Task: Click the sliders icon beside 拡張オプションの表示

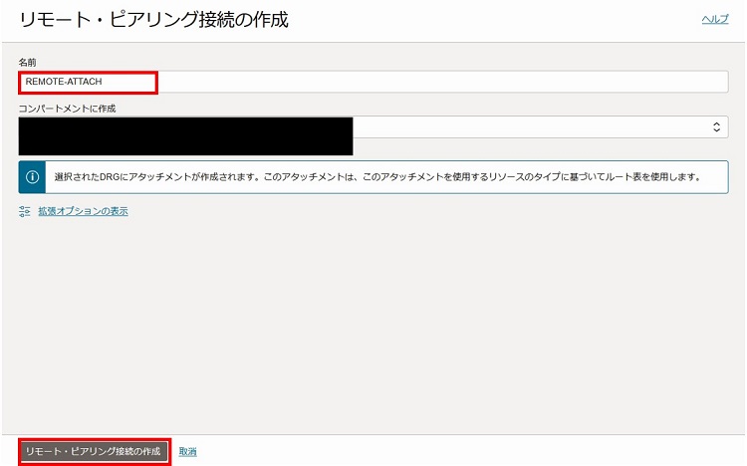Action: pyautogui.click(x=26, y=211)
